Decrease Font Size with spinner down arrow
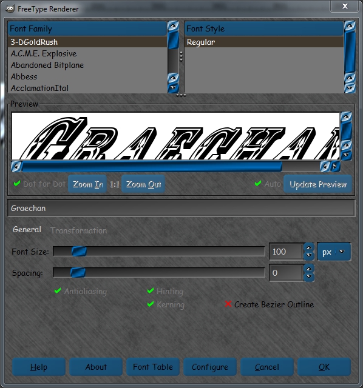Viewport: 363px width, 388px height. (309, 255)
